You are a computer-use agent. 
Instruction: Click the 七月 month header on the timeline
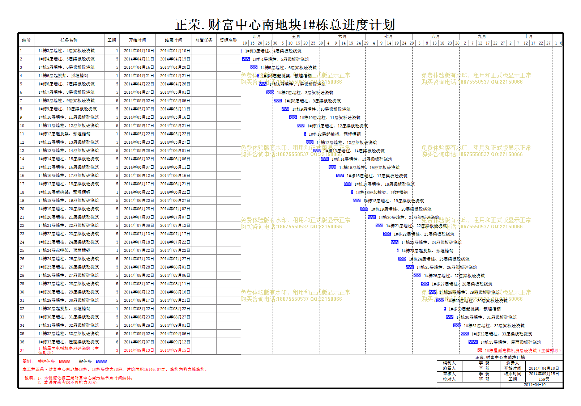(389, 37)
